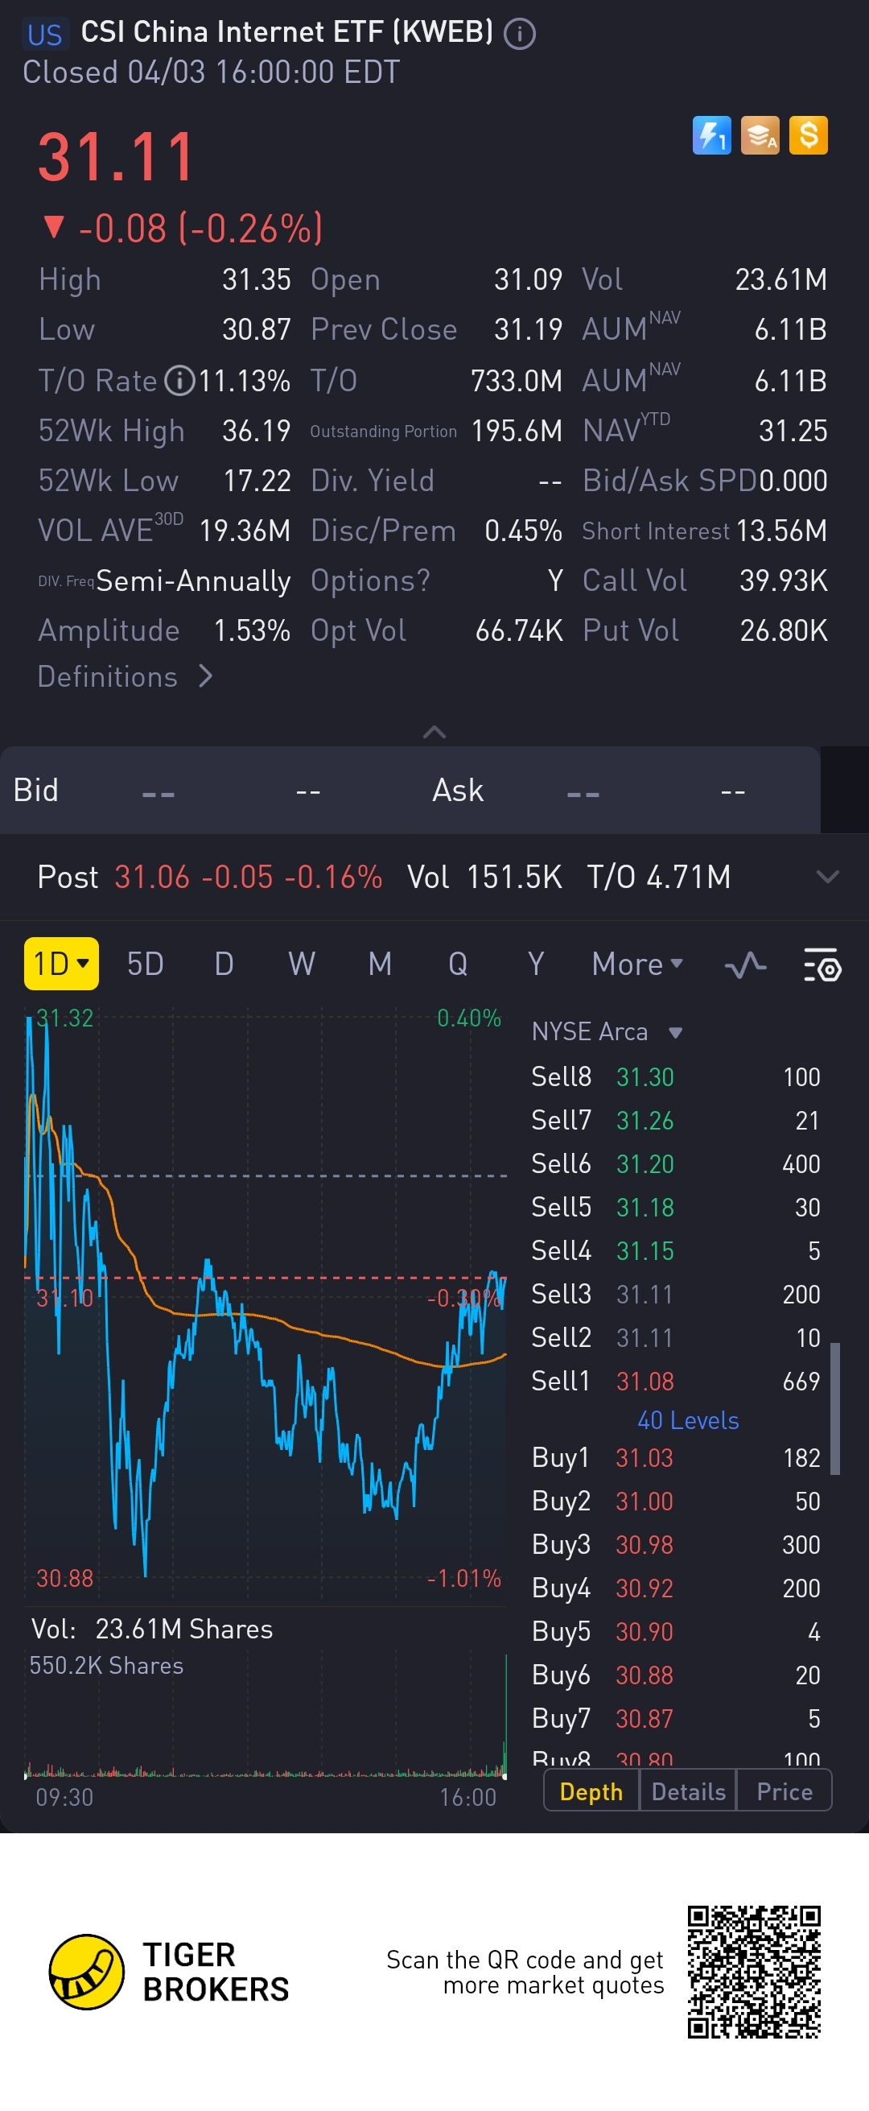Screen dimensions: 869x2111
Task: Tap the yellow dollar sign badge icon
Action: 809,135
